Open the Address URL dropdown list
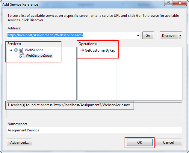The image size is (189, 153). [x=138, y=35]
